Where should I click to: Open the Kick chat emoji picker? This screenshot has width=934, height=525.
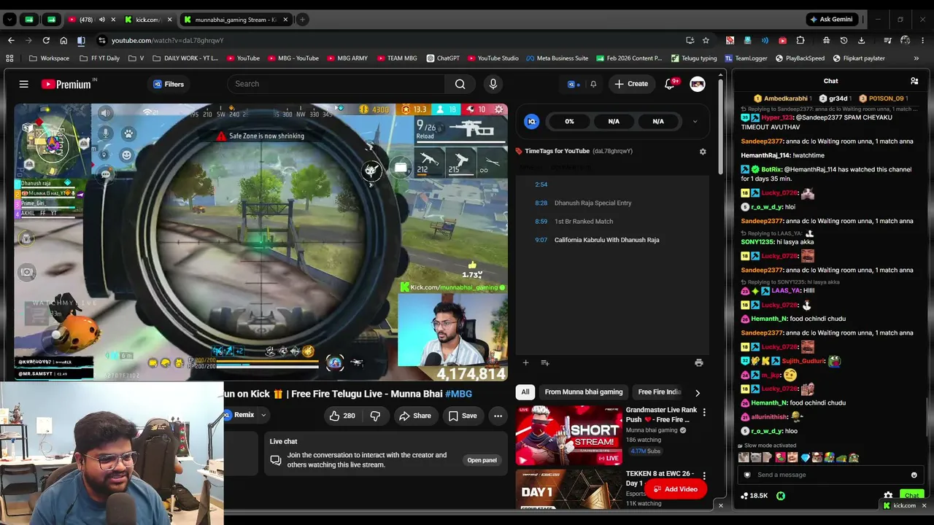pos(914,475)
